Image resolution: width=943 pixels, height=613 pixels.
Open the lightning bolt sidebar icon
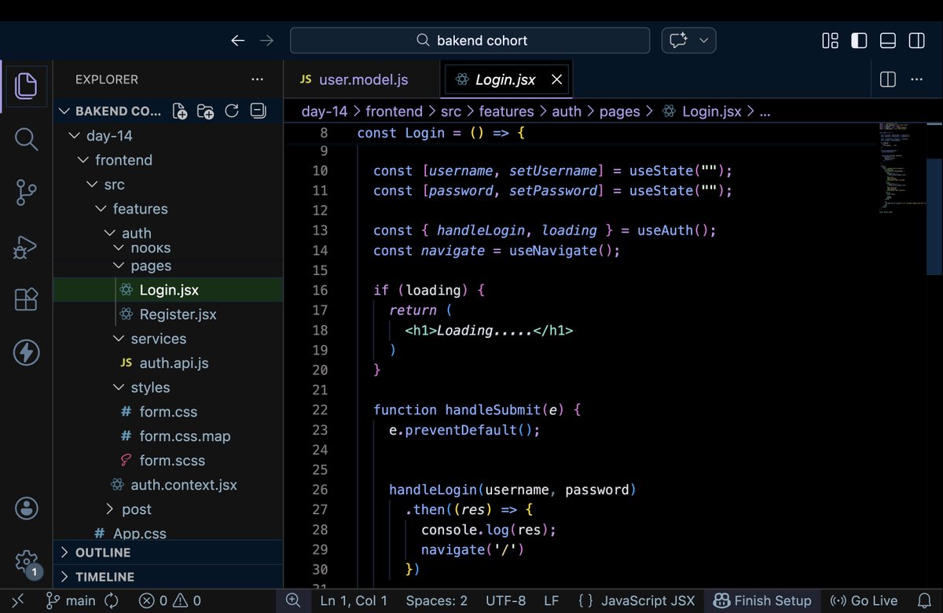point(26,353)
